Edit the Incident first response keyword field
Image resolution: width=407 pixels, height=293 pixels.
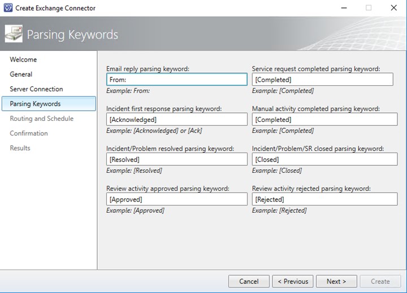click(x=177, y=119)
